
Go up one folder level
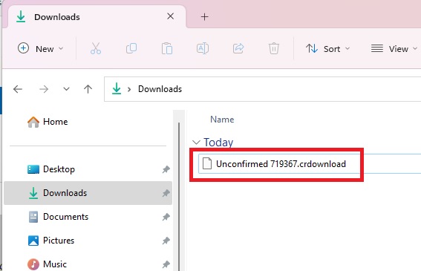tap(88, 89)
